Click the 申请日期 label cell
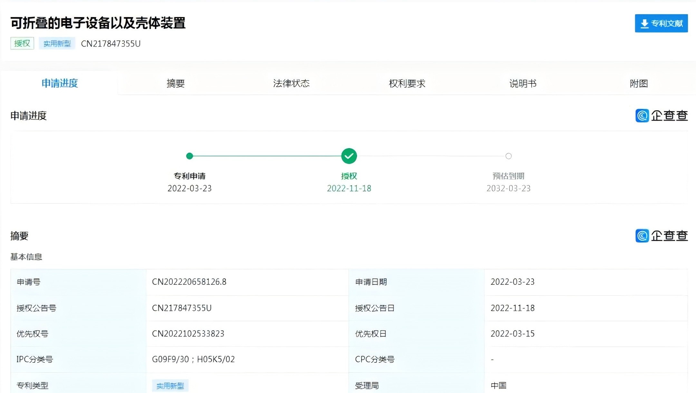 tap(417, 282)
